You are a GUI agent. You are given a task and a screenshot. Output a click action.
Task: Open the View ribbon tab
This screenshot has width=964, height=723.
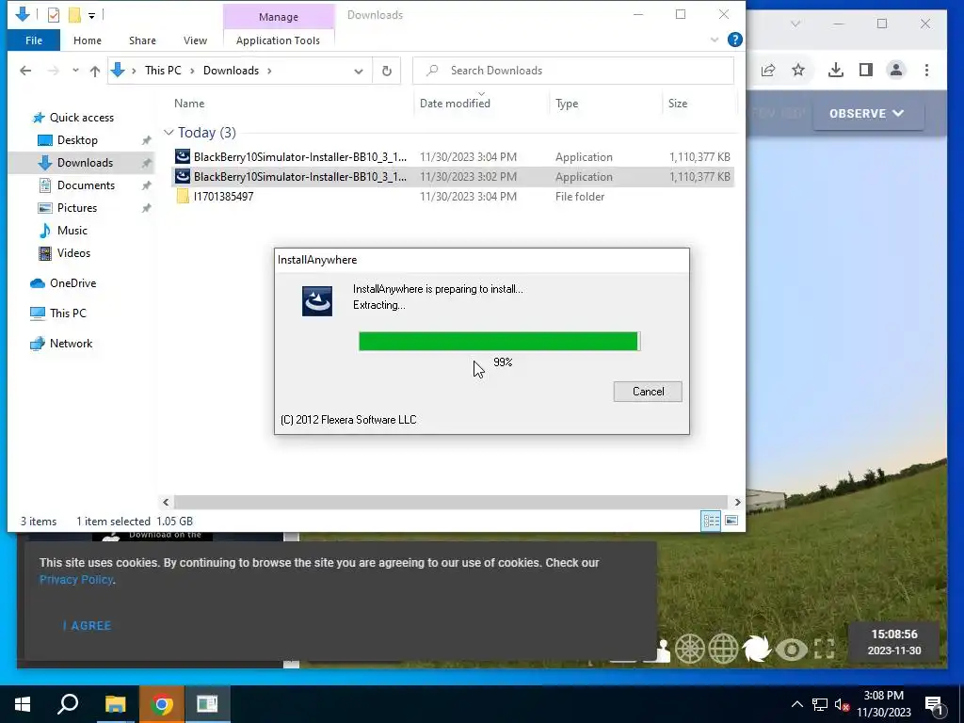(195, 40)
